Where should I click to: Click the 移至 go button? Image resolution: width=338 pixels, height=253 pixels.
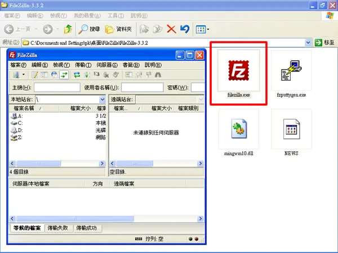(324, 43)
